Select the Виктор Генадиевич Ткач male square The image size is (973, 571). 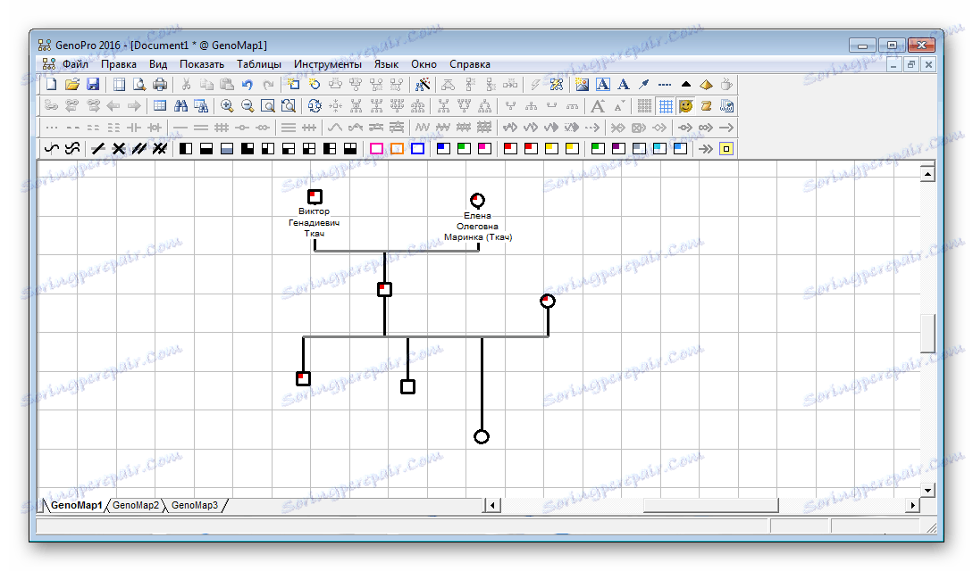point(315,197)
